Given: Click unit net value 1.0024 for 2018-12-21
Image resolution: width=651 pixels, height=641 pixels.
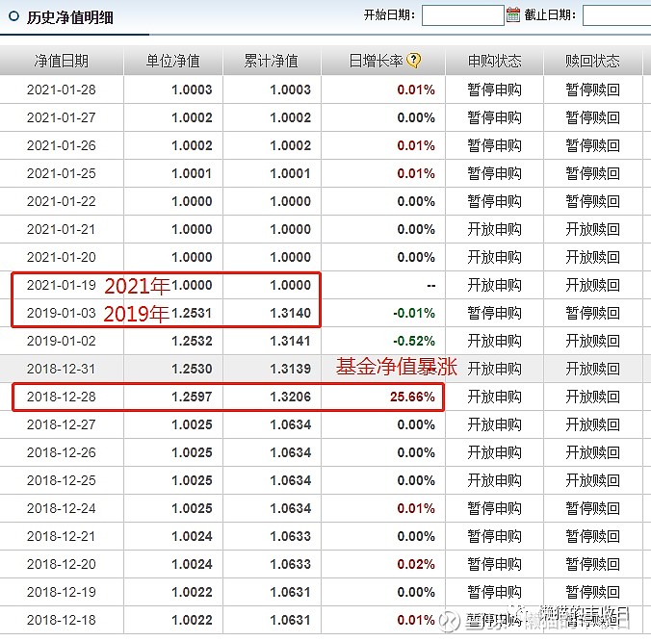Looking at the screenshot, I should coord(192,536).
